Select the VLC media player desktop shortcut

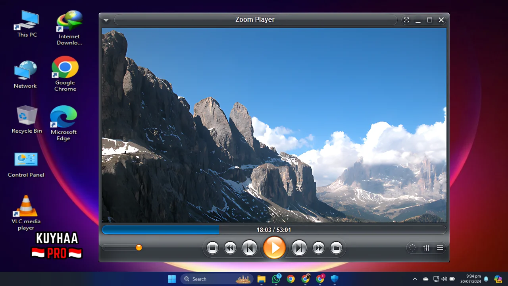click(x=26, y=213)
